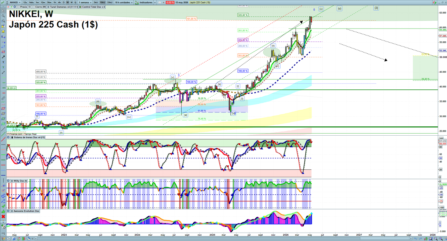This screenshot has height=241, width=447.
Task: Click the Indicadores chart icon
Action: point(137,3)
